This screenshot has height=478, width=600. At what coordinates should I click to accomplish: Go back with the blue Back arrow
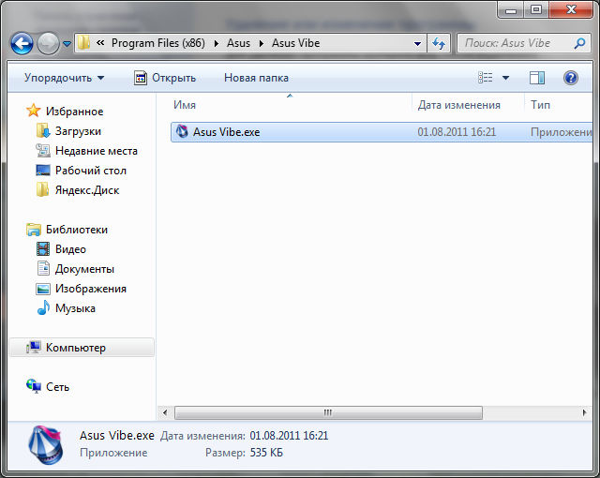22,43
